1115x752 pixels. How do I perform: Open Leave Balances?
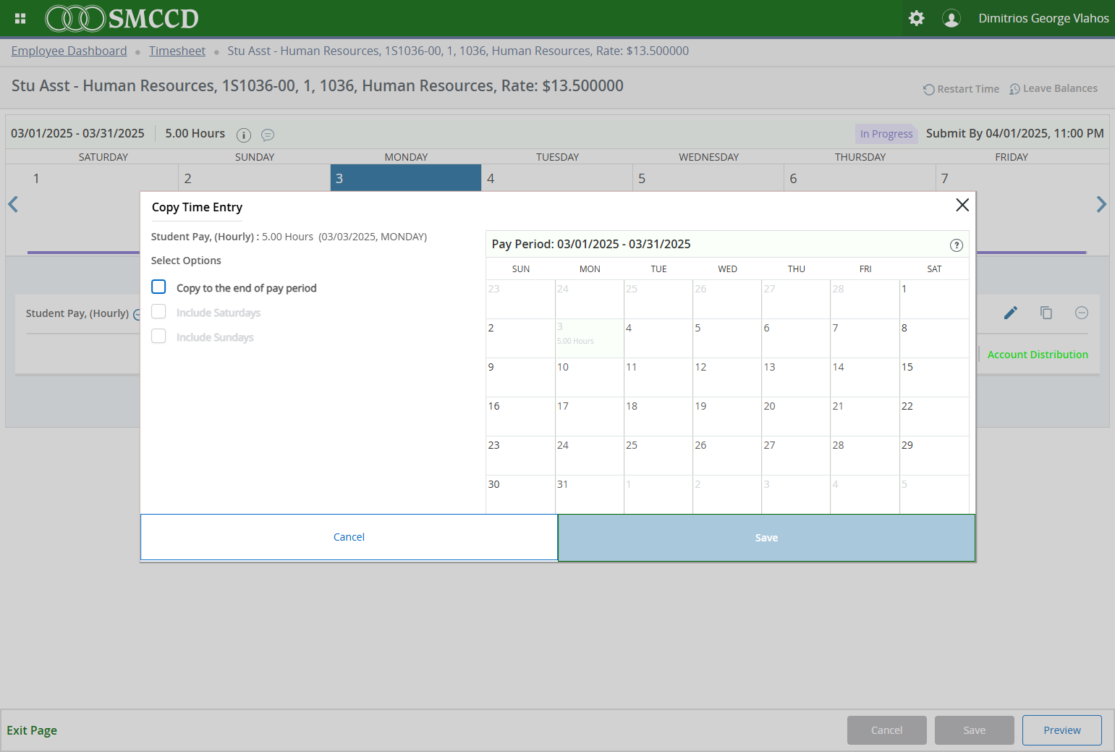(1053, 88)
